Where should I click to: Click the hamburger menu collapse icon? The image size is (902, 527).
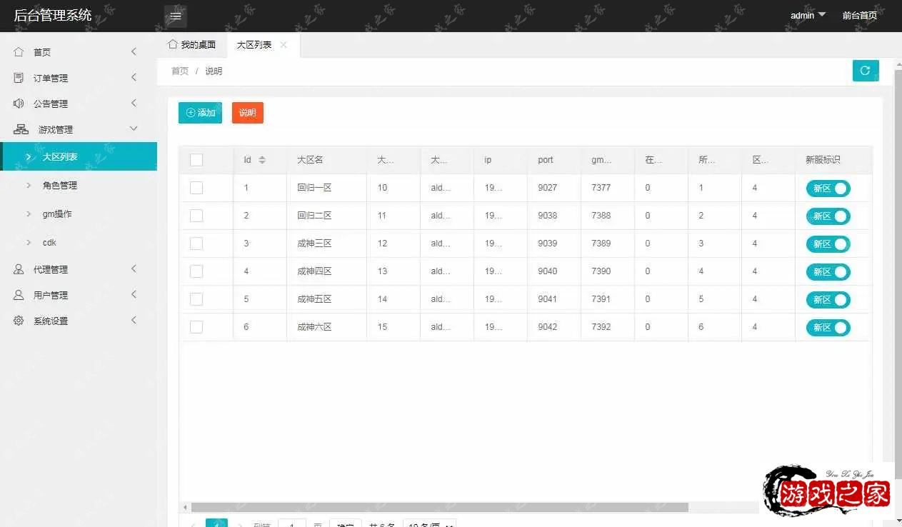[176, 16]
